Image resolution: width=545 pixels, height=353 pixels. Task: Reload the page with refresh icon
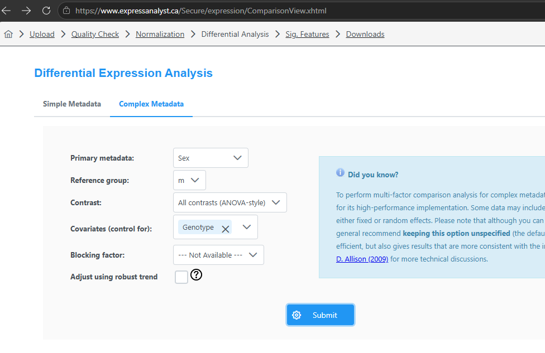(x=46, y=11)
